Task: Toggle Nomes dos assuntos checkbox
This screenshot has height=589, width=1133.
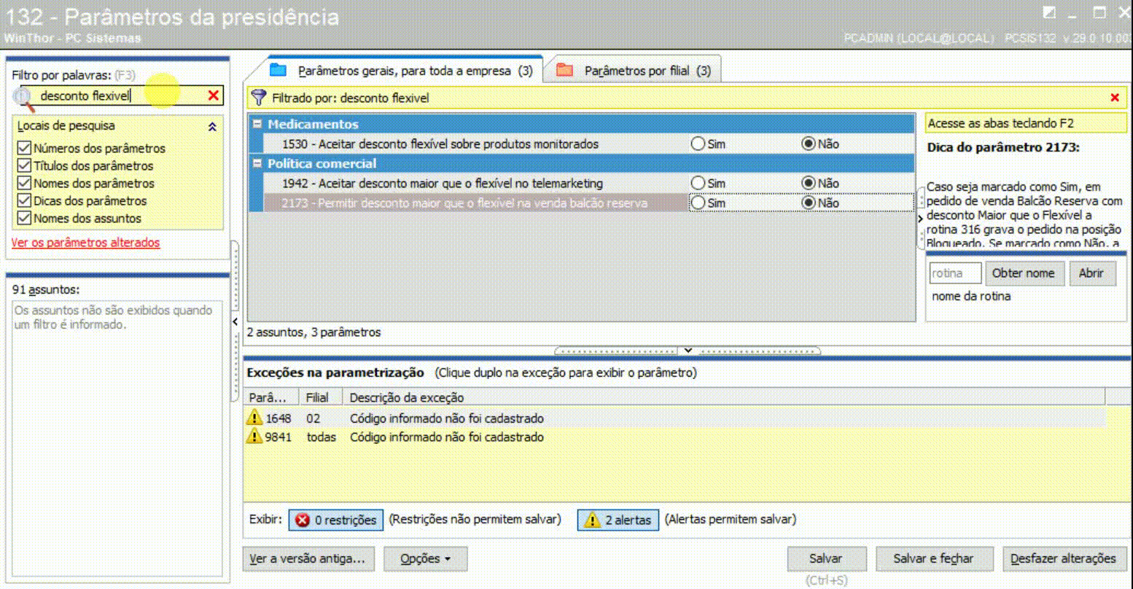Action: (x=24, y=218)
